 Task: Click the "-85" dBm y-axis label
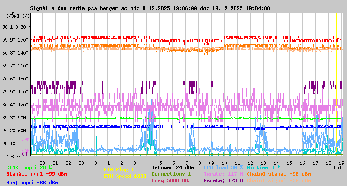(x=4, y=118)
